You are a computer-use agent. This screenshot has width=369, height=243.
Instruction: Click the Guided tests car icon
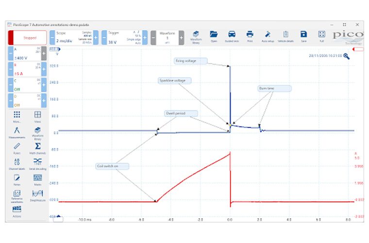[x=232, y=36]
